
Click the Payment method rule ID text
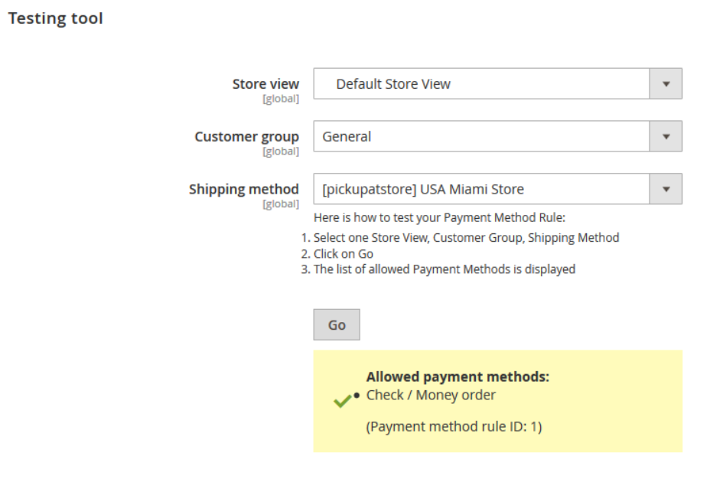point(454,427)
